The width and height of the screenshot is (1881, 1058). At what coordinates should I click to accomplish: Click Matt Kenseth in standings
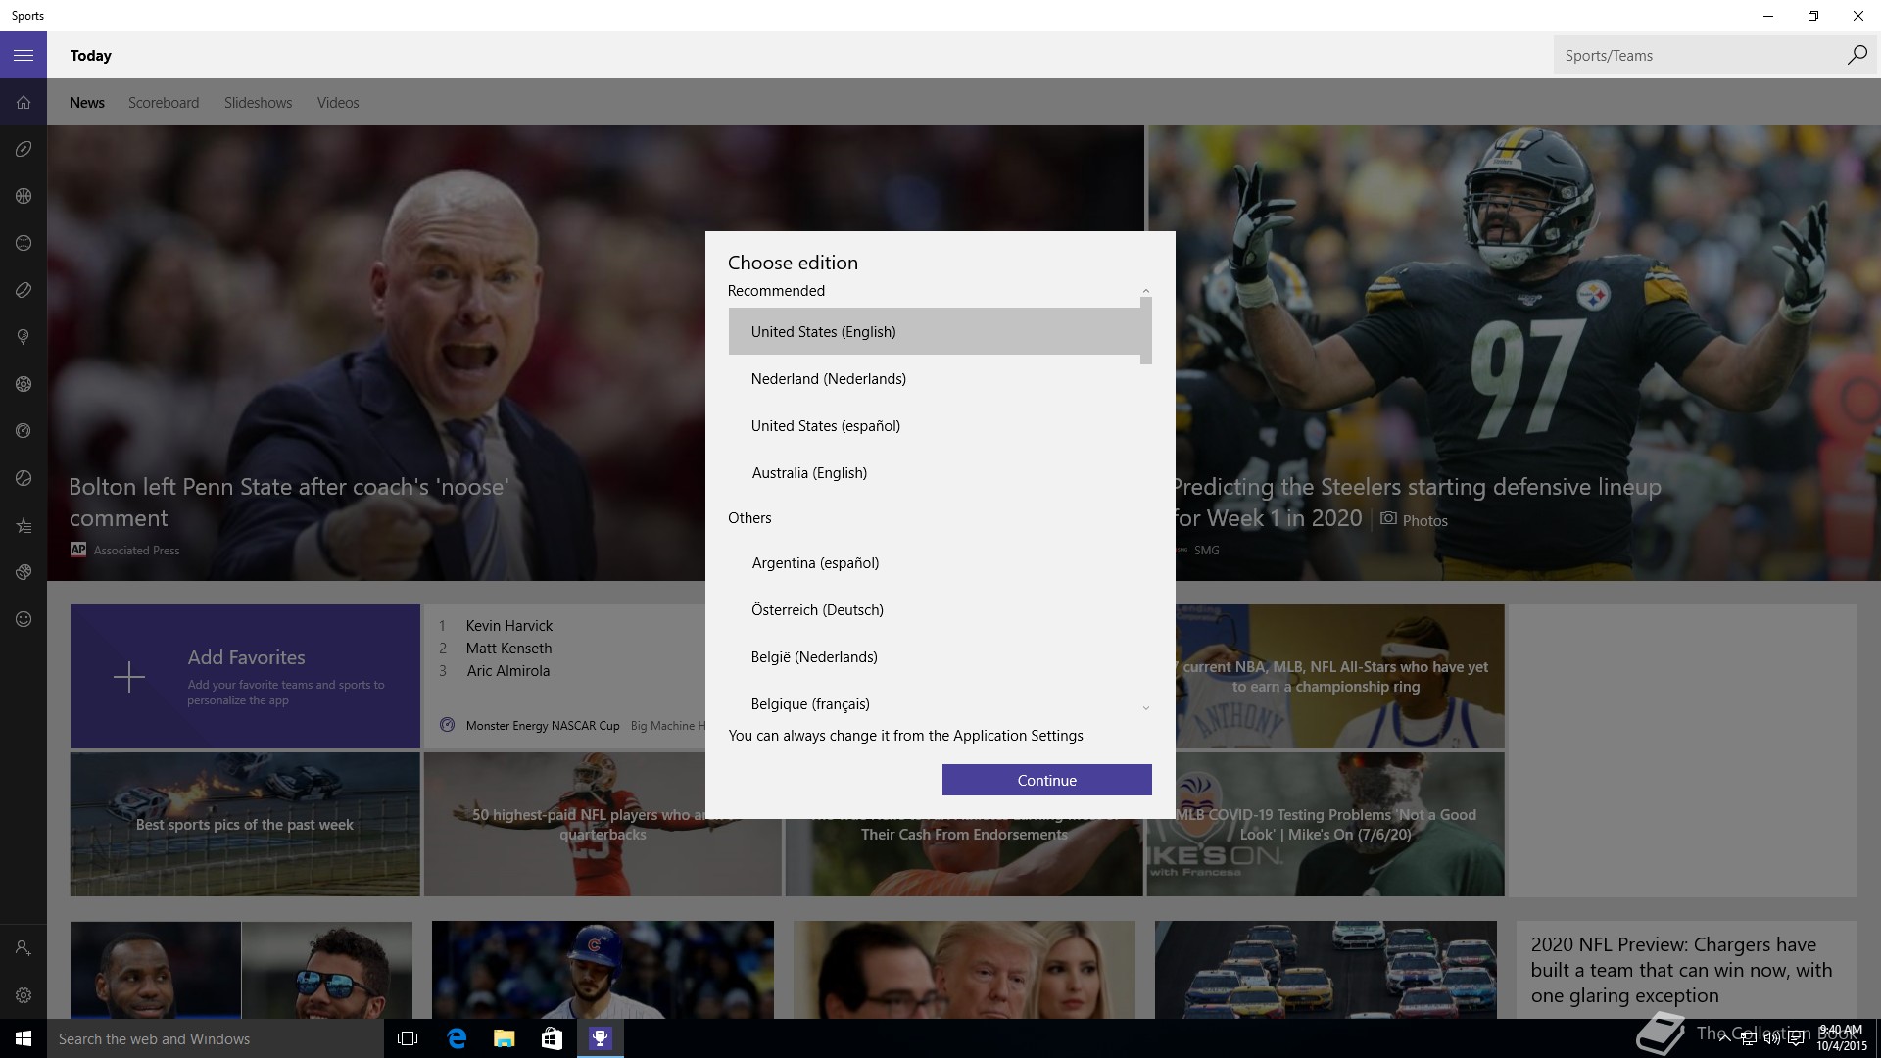pos(508,648)
